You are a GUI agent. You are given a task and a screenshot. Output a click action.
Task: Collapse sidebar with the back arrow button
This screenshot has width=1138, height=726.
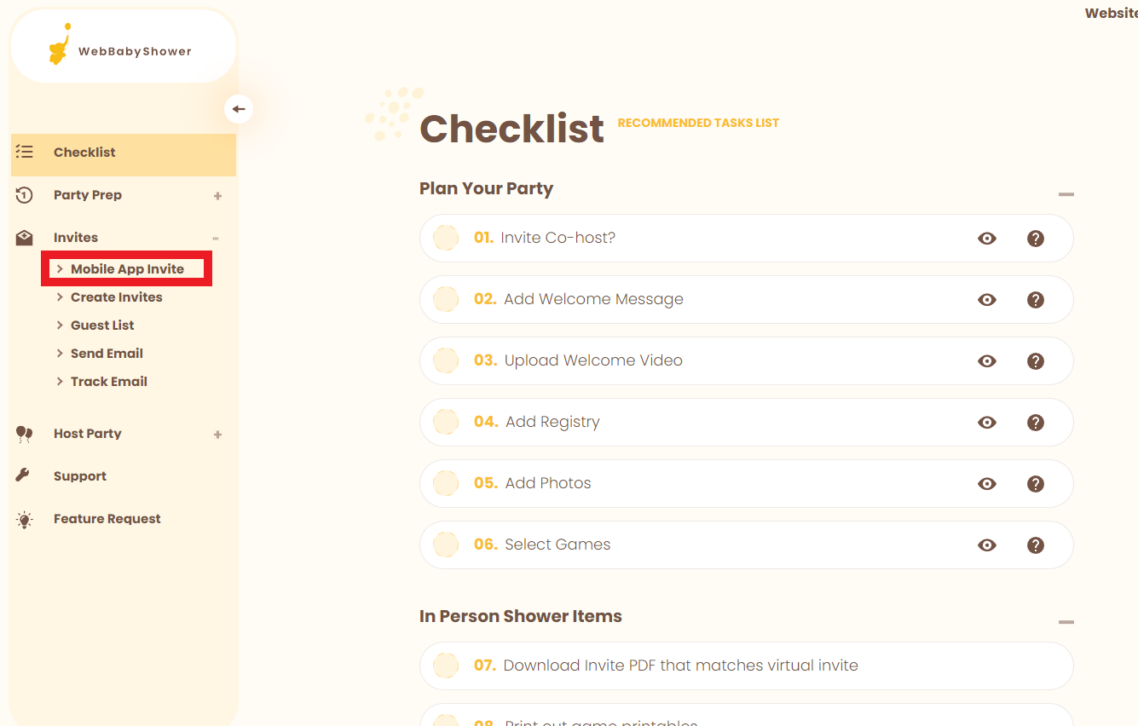coord(239,109)
